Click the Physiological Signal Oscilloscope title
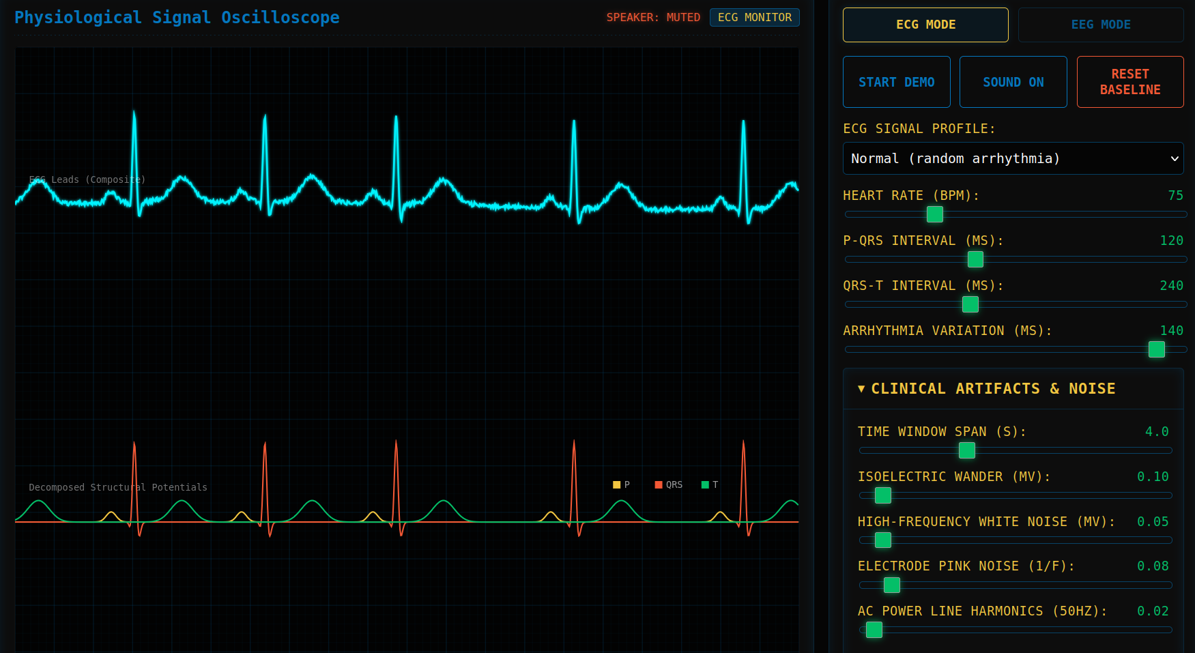 click(x=177, y=18)
